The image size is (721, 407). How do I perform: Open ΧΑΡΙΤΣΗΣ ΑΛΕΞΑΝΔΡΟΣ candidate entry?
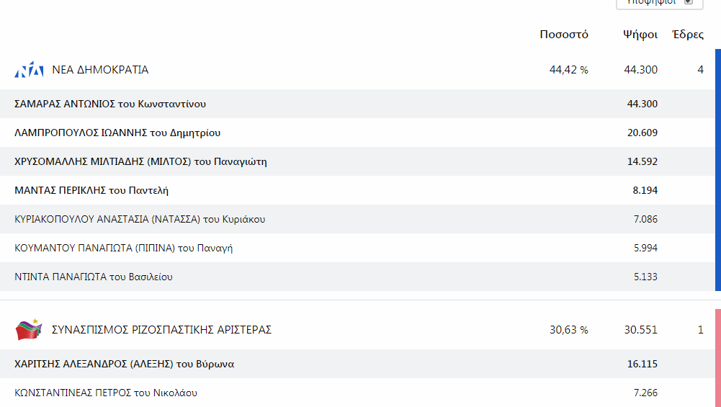(357, 364)
